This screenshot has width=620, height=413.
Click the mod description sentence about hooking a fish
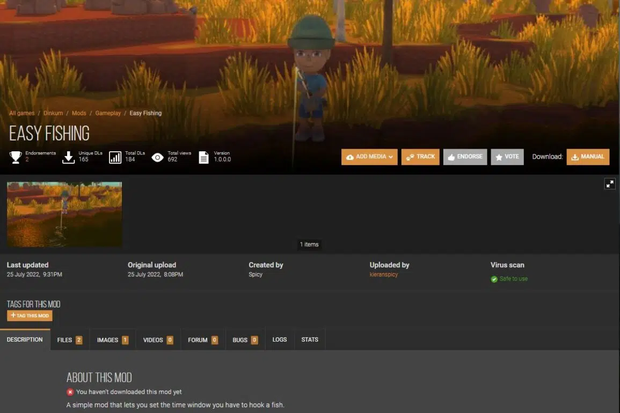click(175, 405)
